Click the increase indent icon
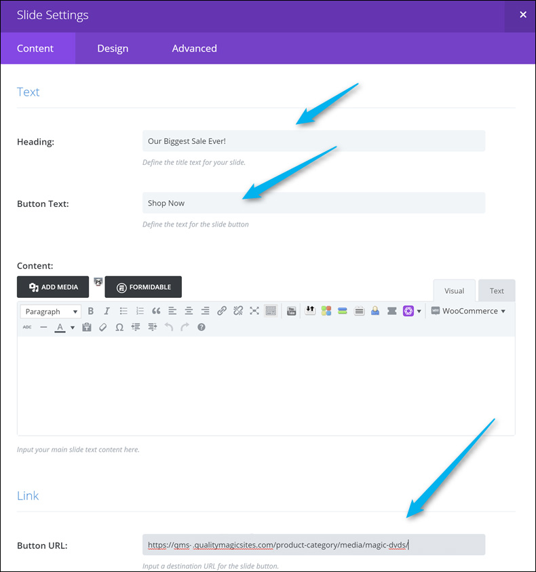This screenshot has width=536, height=572. coord(152,327)
